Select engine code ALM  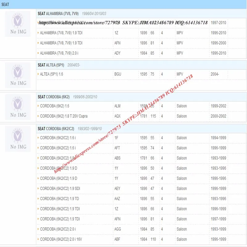tap(117, 106)
